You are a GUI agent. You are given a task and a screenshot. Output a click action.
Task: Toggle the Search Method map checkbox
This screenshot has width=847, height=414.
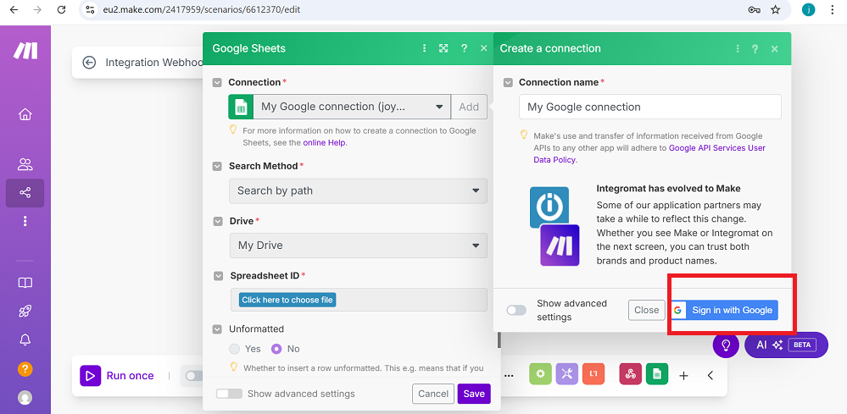[x=217, y=167]
